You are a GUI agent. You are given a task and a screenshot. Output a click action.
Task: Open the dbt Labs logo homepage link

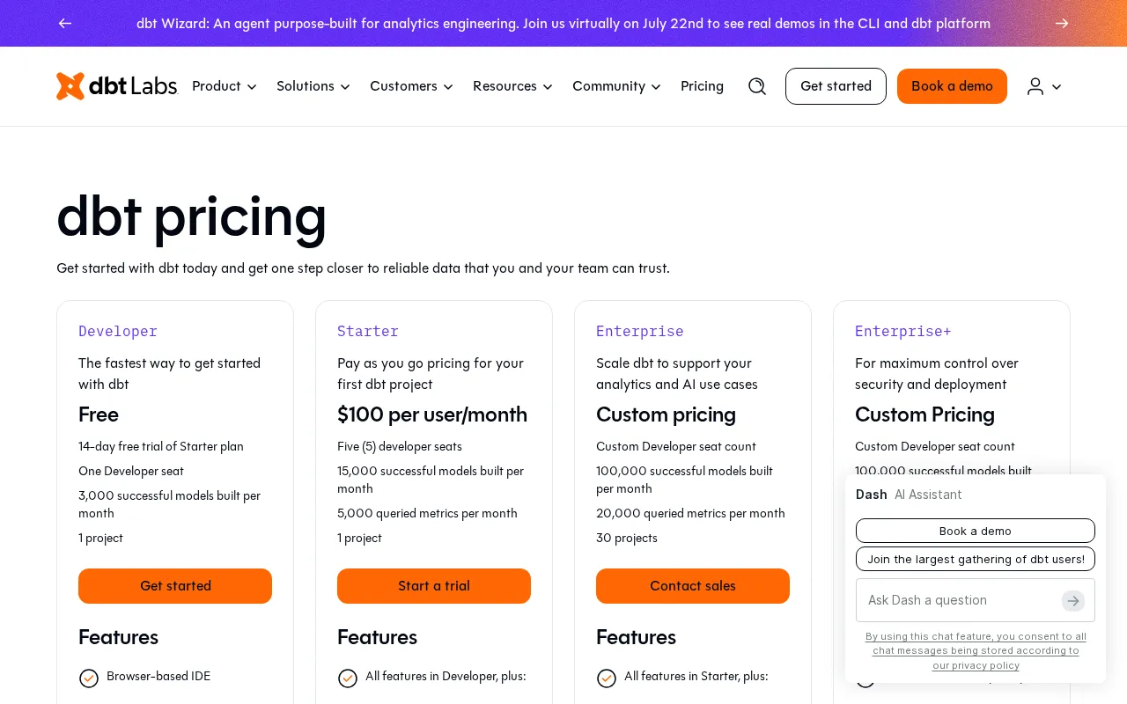click(x=117, y=86)
